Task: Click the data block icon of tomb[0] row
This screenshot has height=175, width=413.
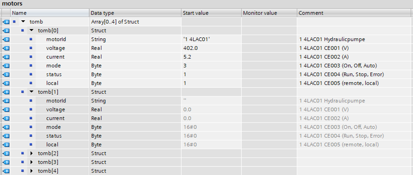Action: [x=6, y=30]
